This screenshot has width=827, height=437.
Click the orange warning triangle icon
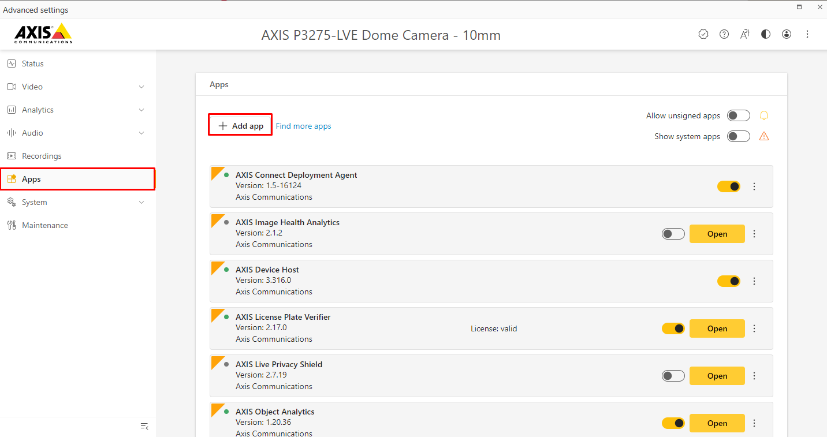(x=764, y=136)
